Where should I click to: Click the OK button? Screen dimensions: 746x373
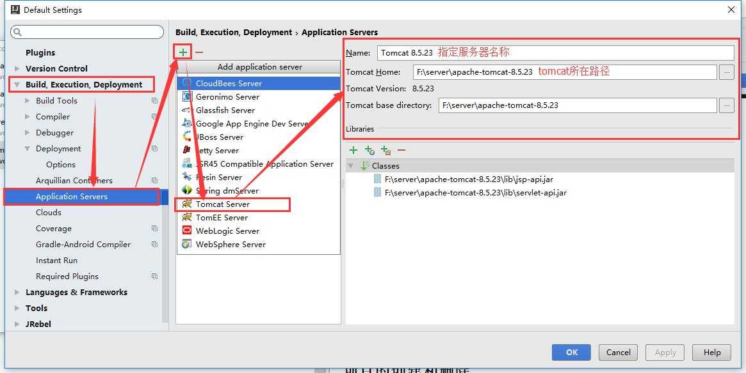(571, 352)
